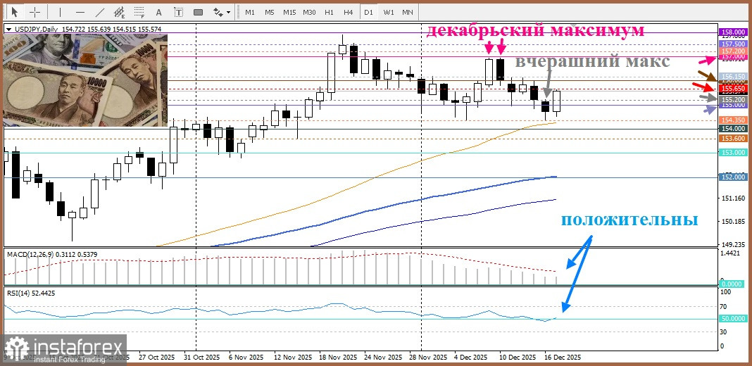Click the 157.200 price level label

pyautogui.click(x=733, y=51)
